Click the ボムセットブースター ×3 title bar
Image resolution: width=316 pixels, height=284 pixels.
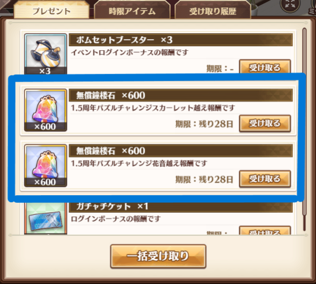tap(181, 40)
